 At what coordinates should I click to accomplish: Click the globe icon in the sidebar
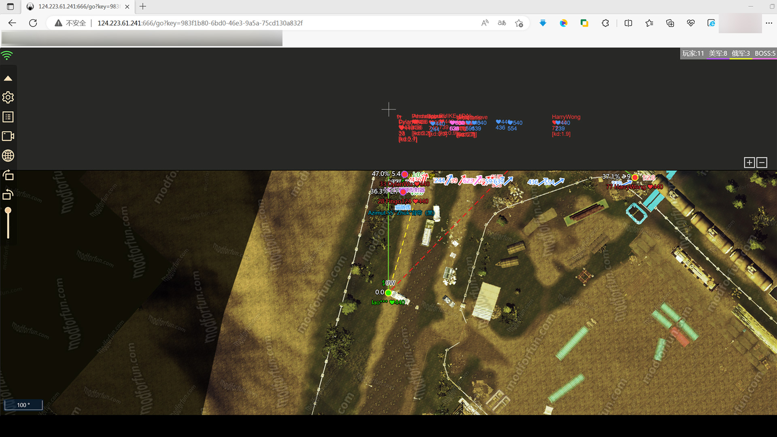point(8,156)
